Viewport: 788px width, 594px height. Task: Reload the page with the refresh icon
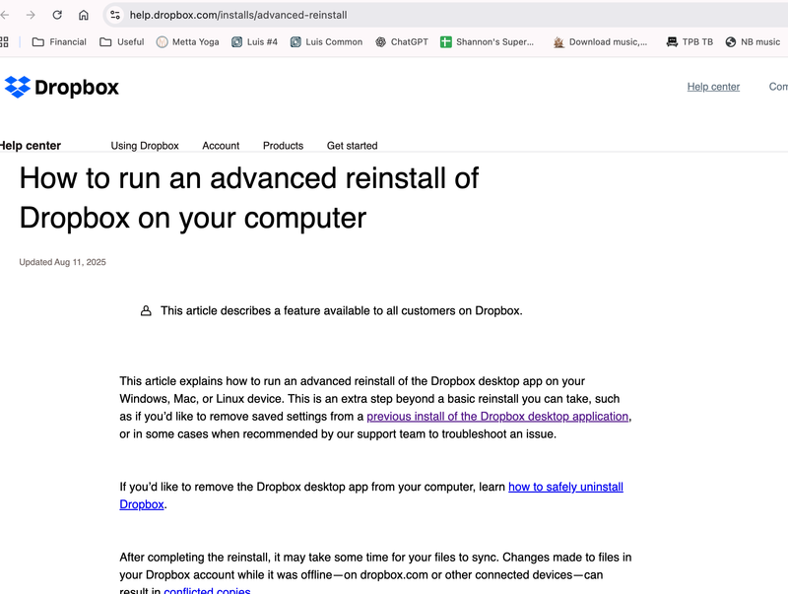click(x=57, y=15)
